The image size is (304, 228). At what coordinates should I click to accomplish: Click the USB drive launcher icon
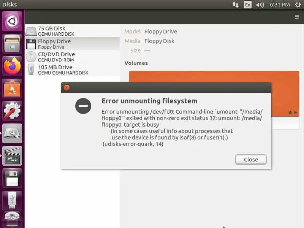pyautogui.click(x=12, y=201)
